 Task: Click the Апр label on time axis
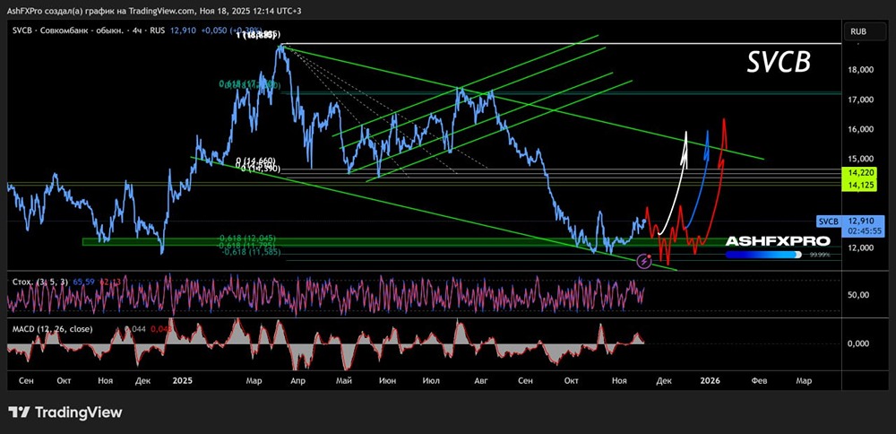297,380
